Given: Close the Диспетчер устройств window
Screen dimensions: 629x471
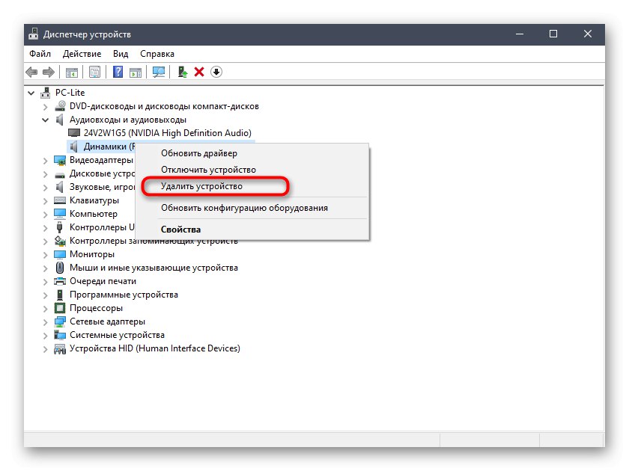Looking at the screenshot, I should point(587,34).
